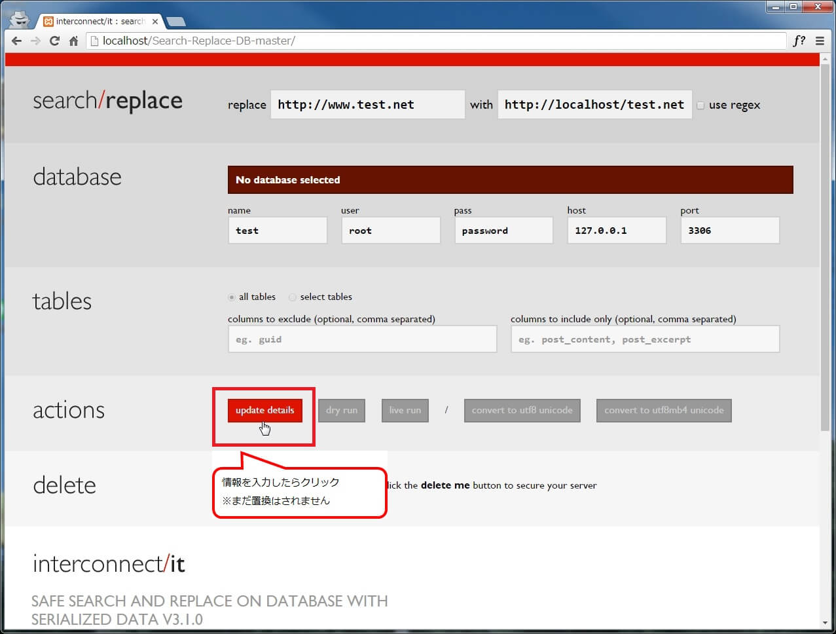Image resolution: width=836 pixels, height=634 pixels.
Task: Click convert to utf8 unicode
Action: (522, 411)
